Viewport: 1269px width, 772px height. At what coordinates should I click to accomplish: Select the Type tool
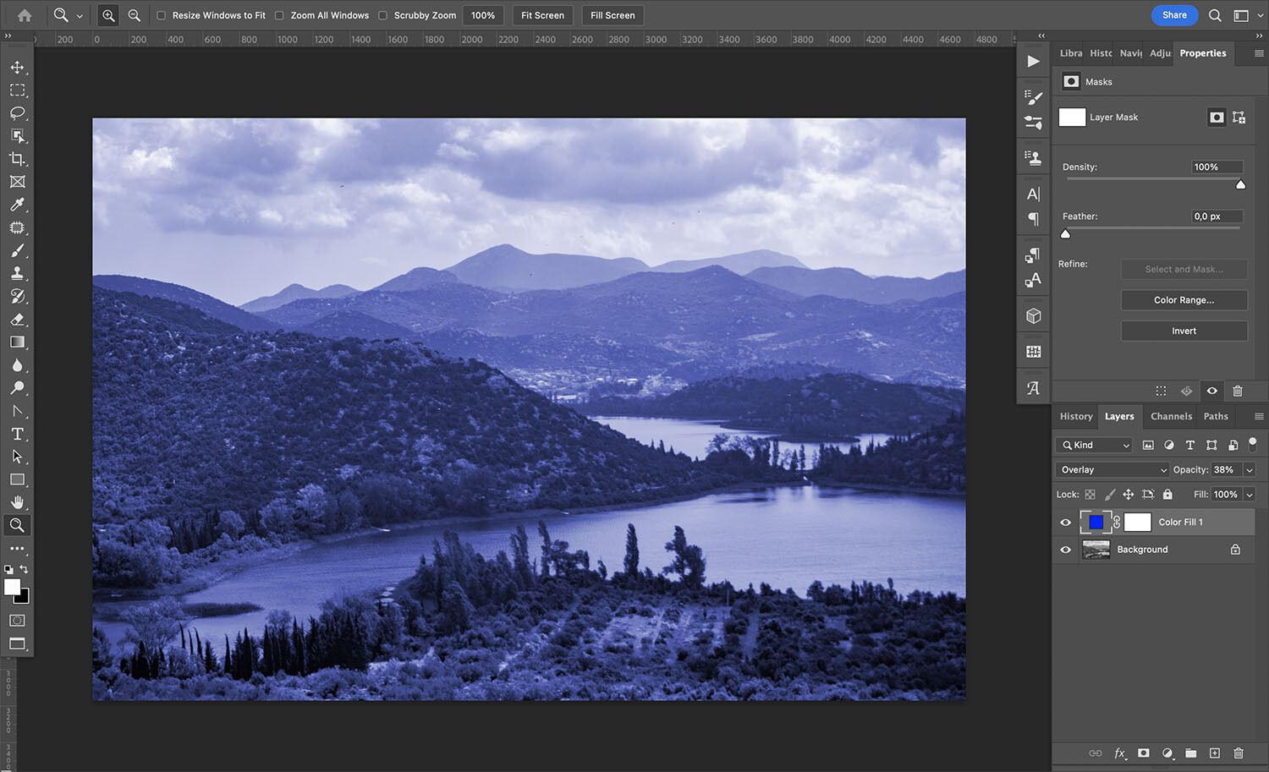[17, 434]
